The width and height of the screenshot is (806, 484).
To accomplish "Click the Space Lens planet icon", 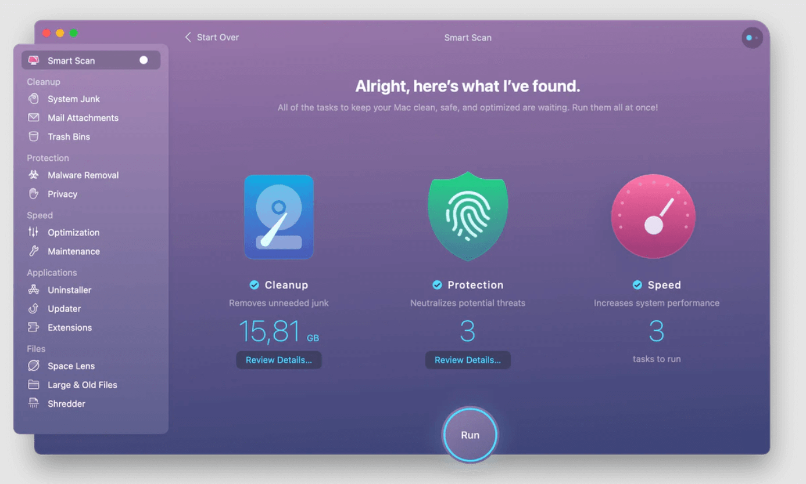I will [34, 366].
